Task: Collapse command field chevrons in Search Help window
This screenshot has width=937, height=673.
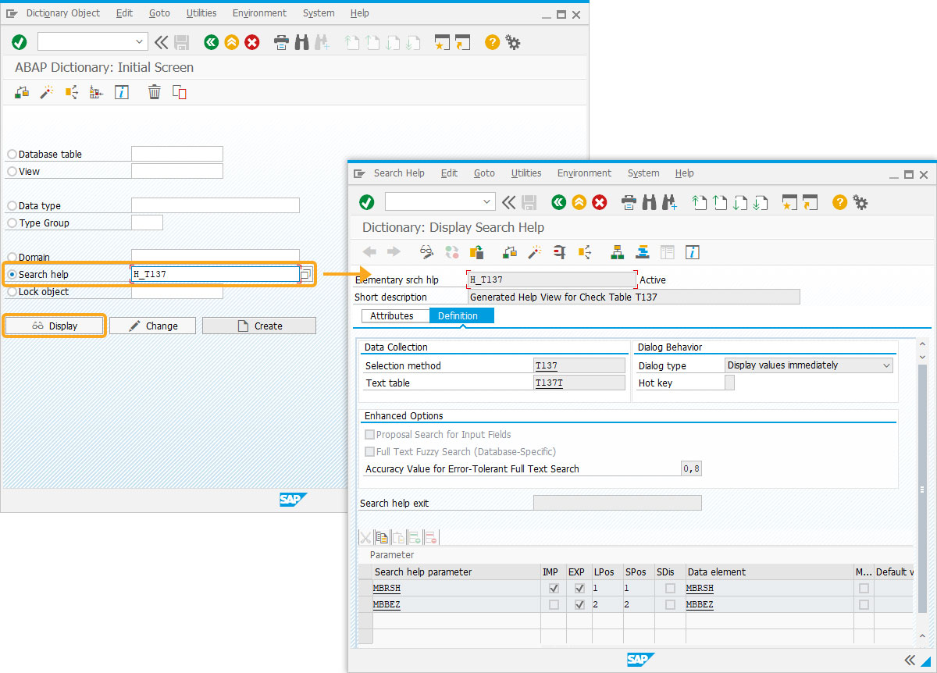Action: pos(509,203)
